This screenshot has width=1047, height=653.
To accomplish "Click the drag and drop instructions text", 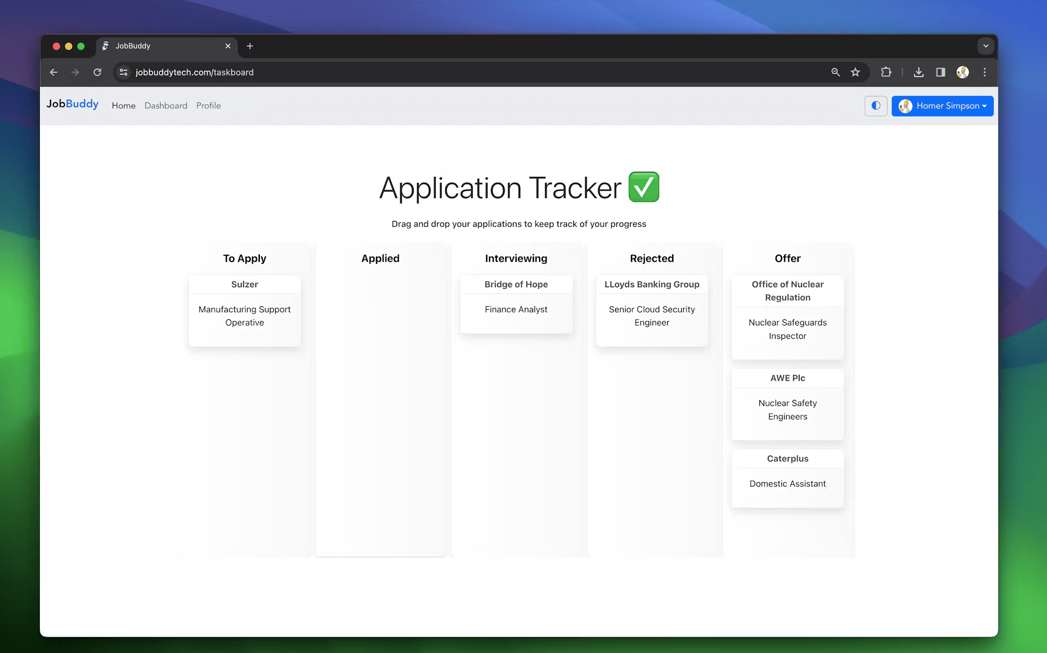I will (519, 224).
